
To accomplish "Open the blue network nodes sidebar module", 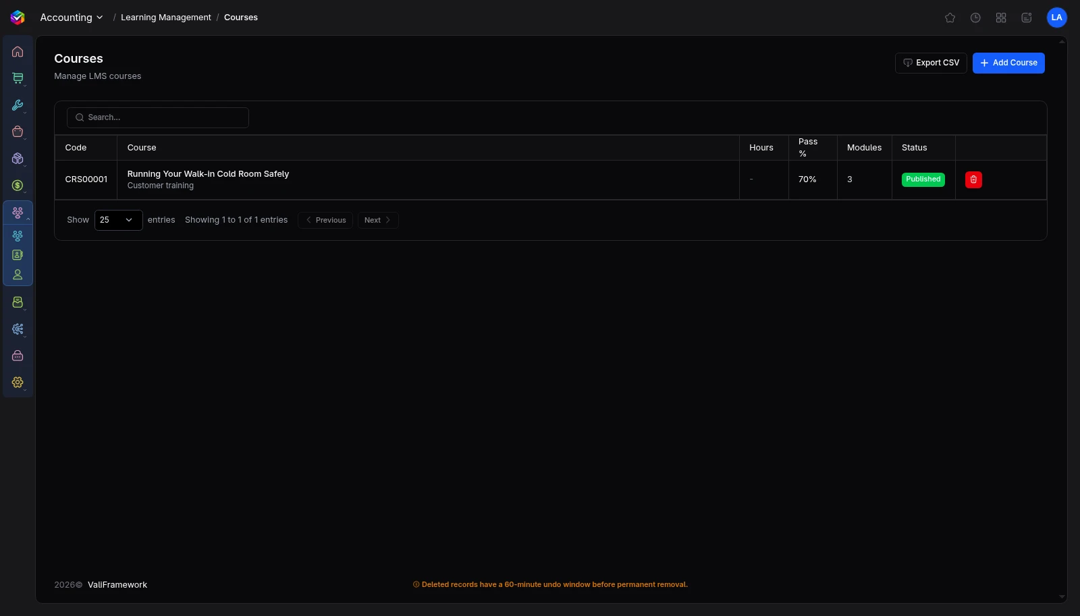I will click(18, 329).
